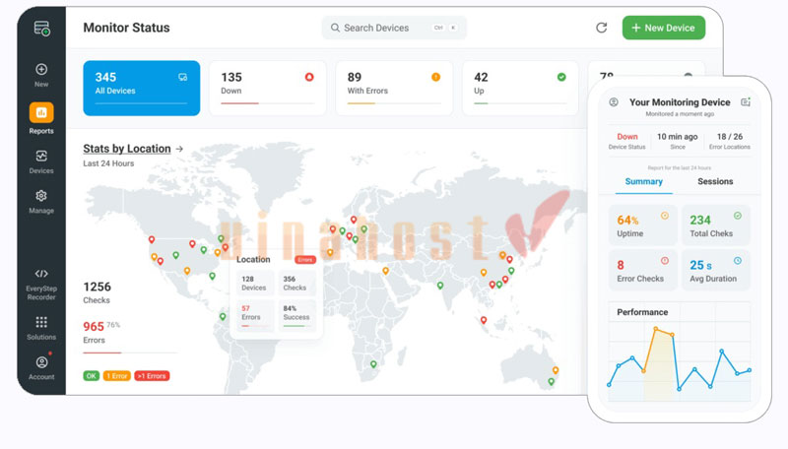Click the 10 min ago Since text

point(678,141)
